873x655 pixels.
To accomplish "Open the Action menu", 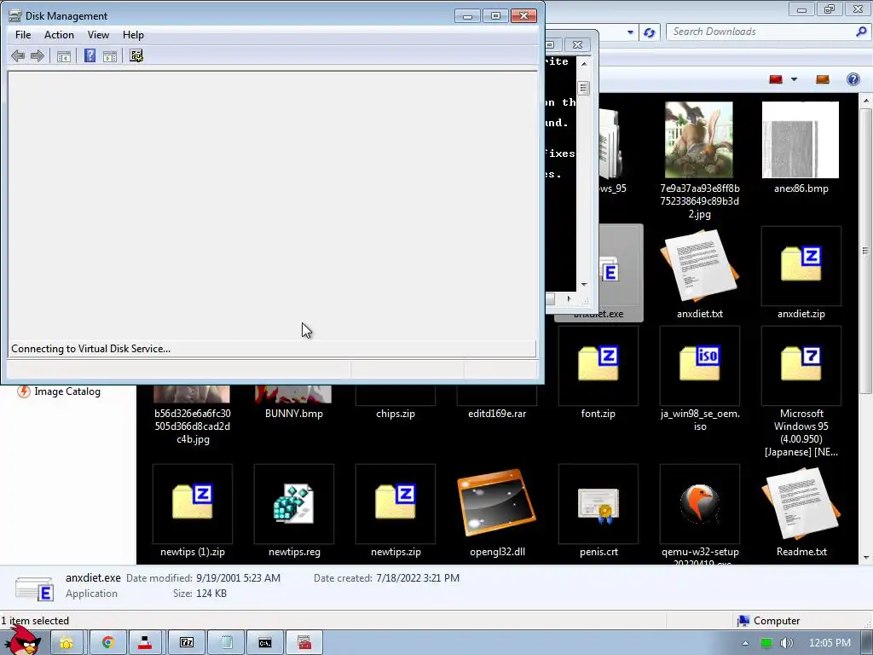I will click(59, 34).
